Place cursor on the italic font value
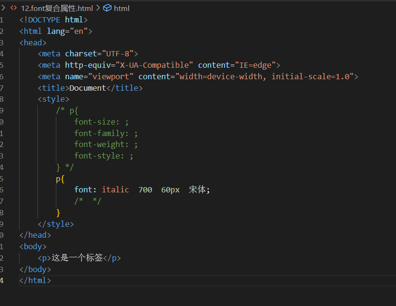 (115, 190)
